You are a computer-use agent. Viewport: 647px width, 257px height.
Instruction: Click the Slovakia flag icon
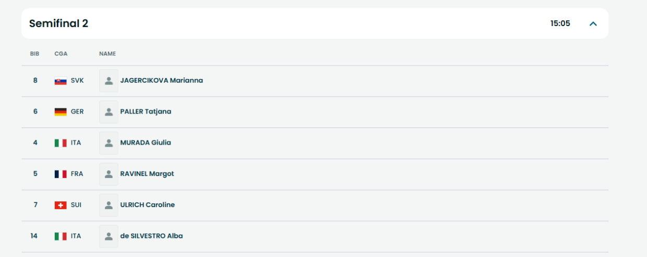click(x=61, y=81)
